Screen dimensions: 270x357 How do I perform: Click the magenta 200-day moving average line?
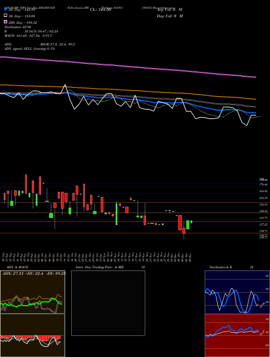click(x=128, y=65)
